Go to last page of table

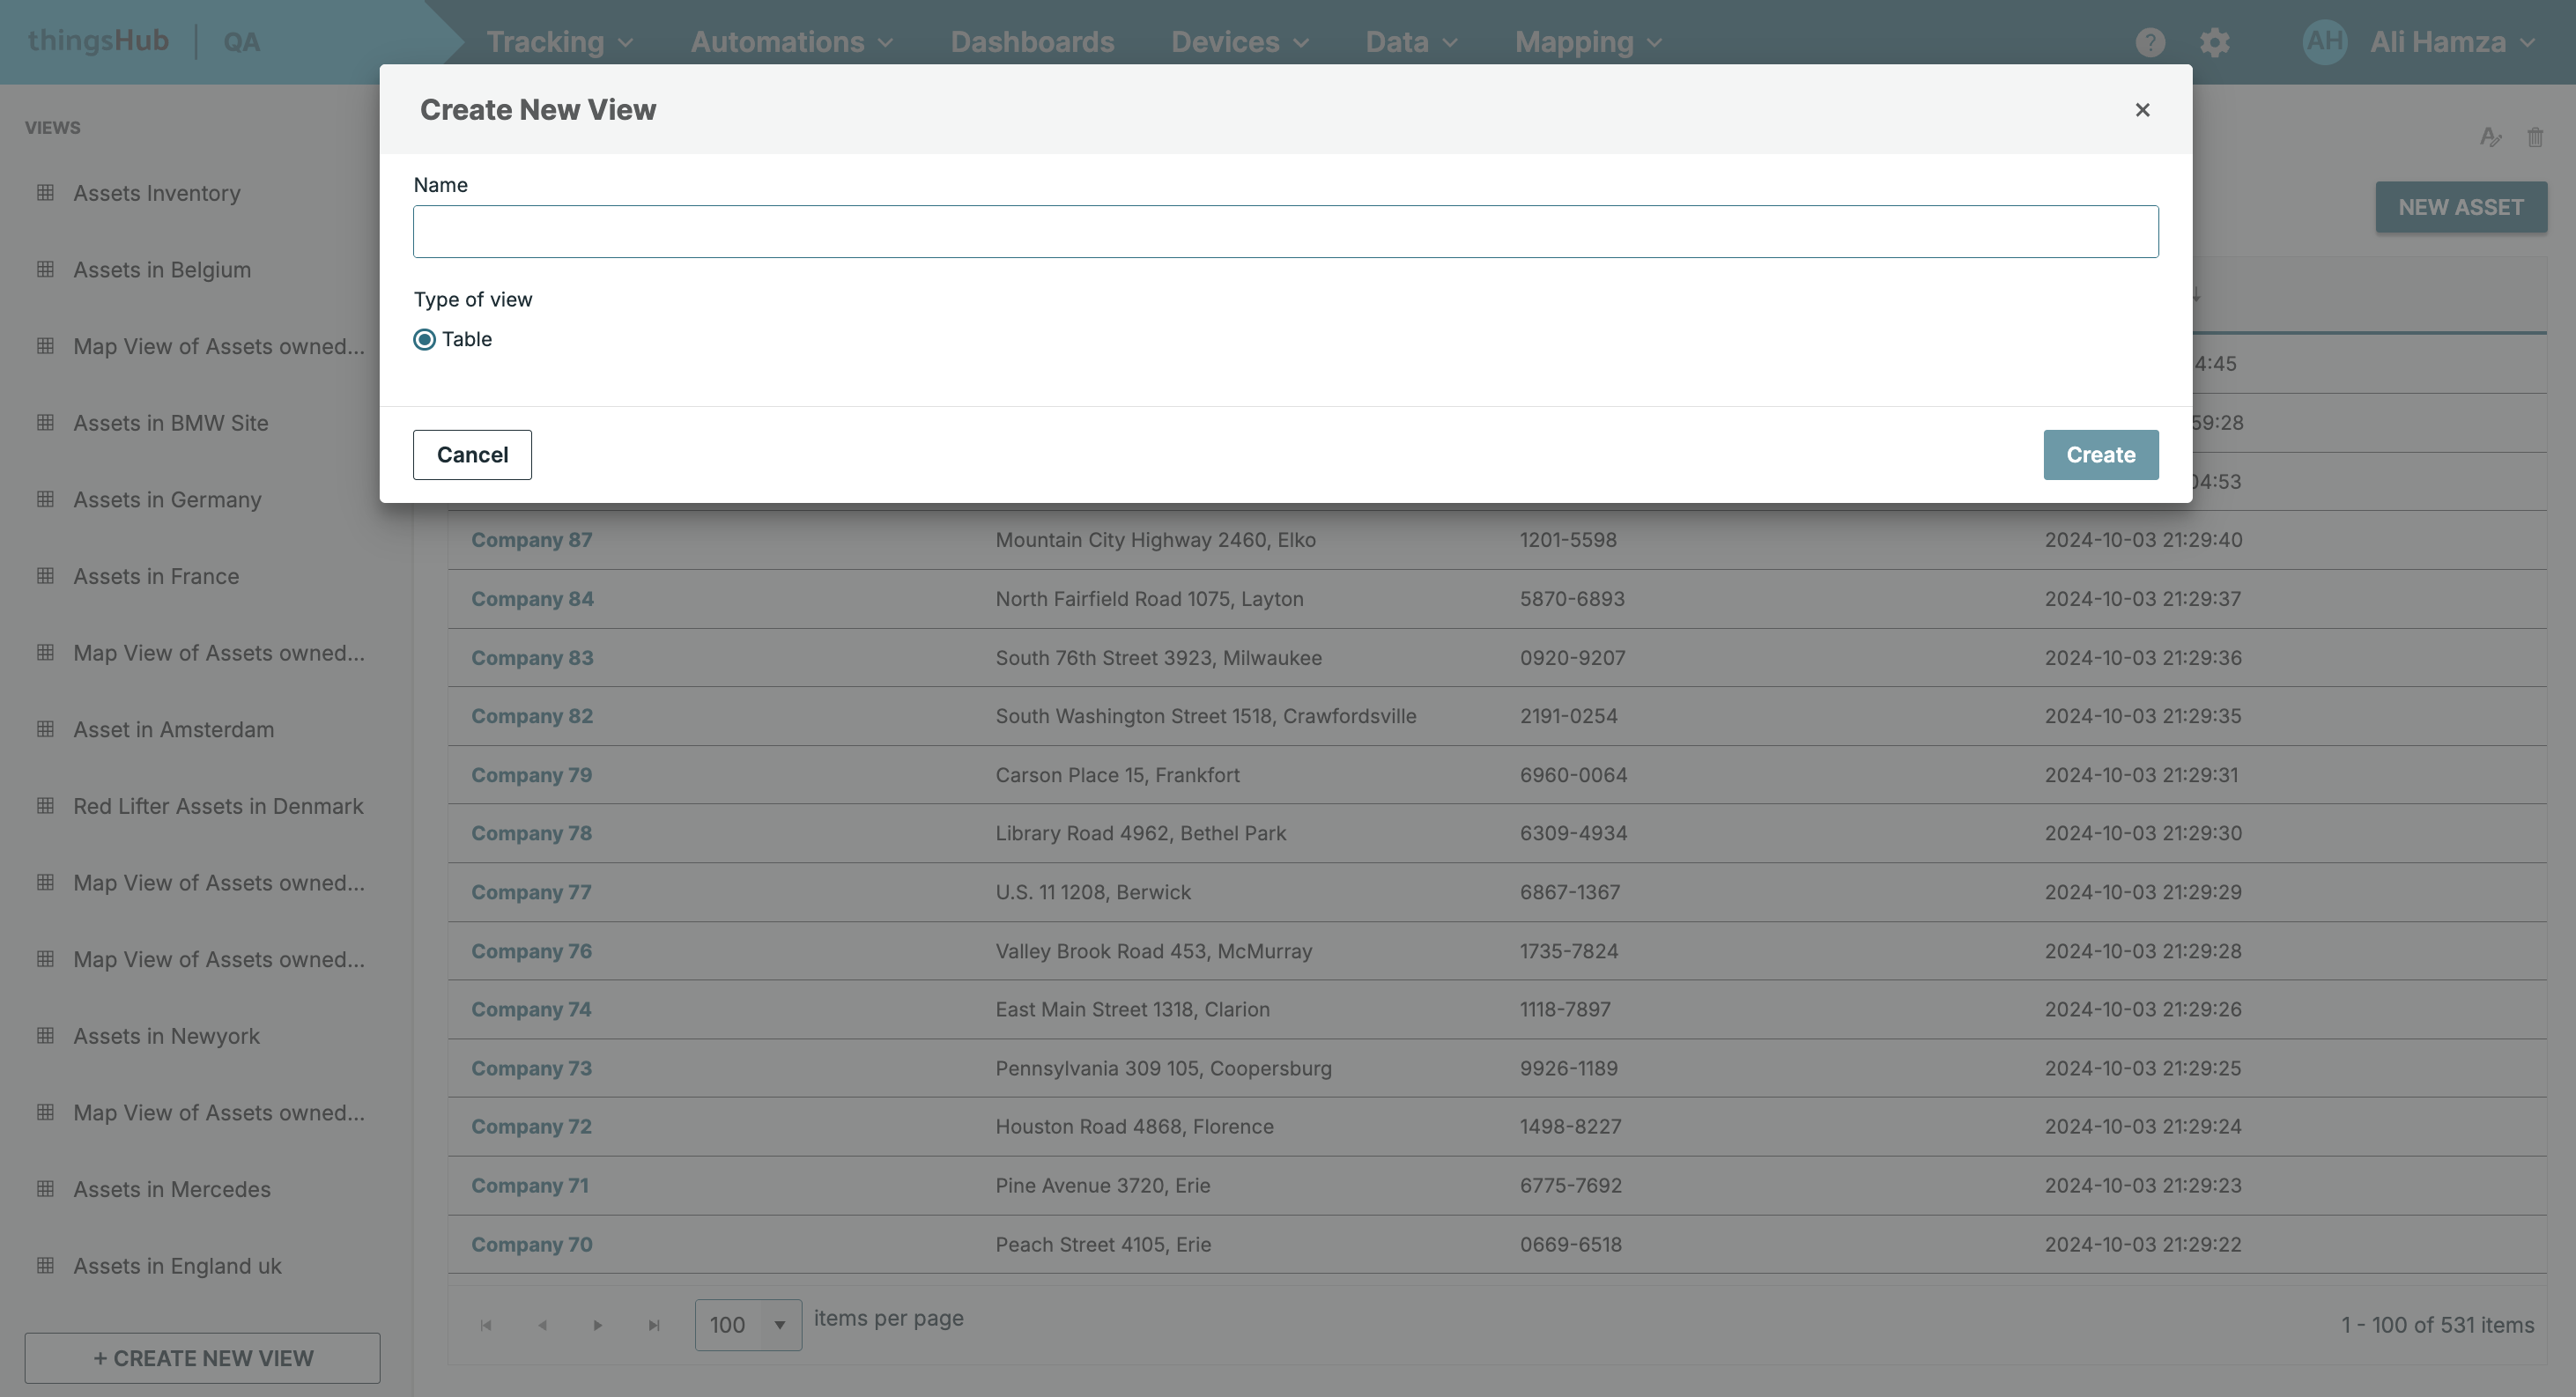tap(654, 1325)
